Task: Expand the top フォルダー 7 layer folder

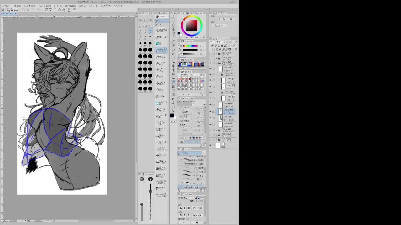Action: click(216, 54)
